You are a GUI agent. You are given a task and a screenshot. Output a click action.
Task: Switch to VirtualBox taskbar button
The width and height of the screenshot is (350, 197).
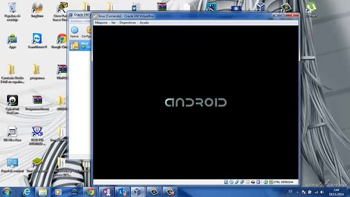(x=138, y=192)
